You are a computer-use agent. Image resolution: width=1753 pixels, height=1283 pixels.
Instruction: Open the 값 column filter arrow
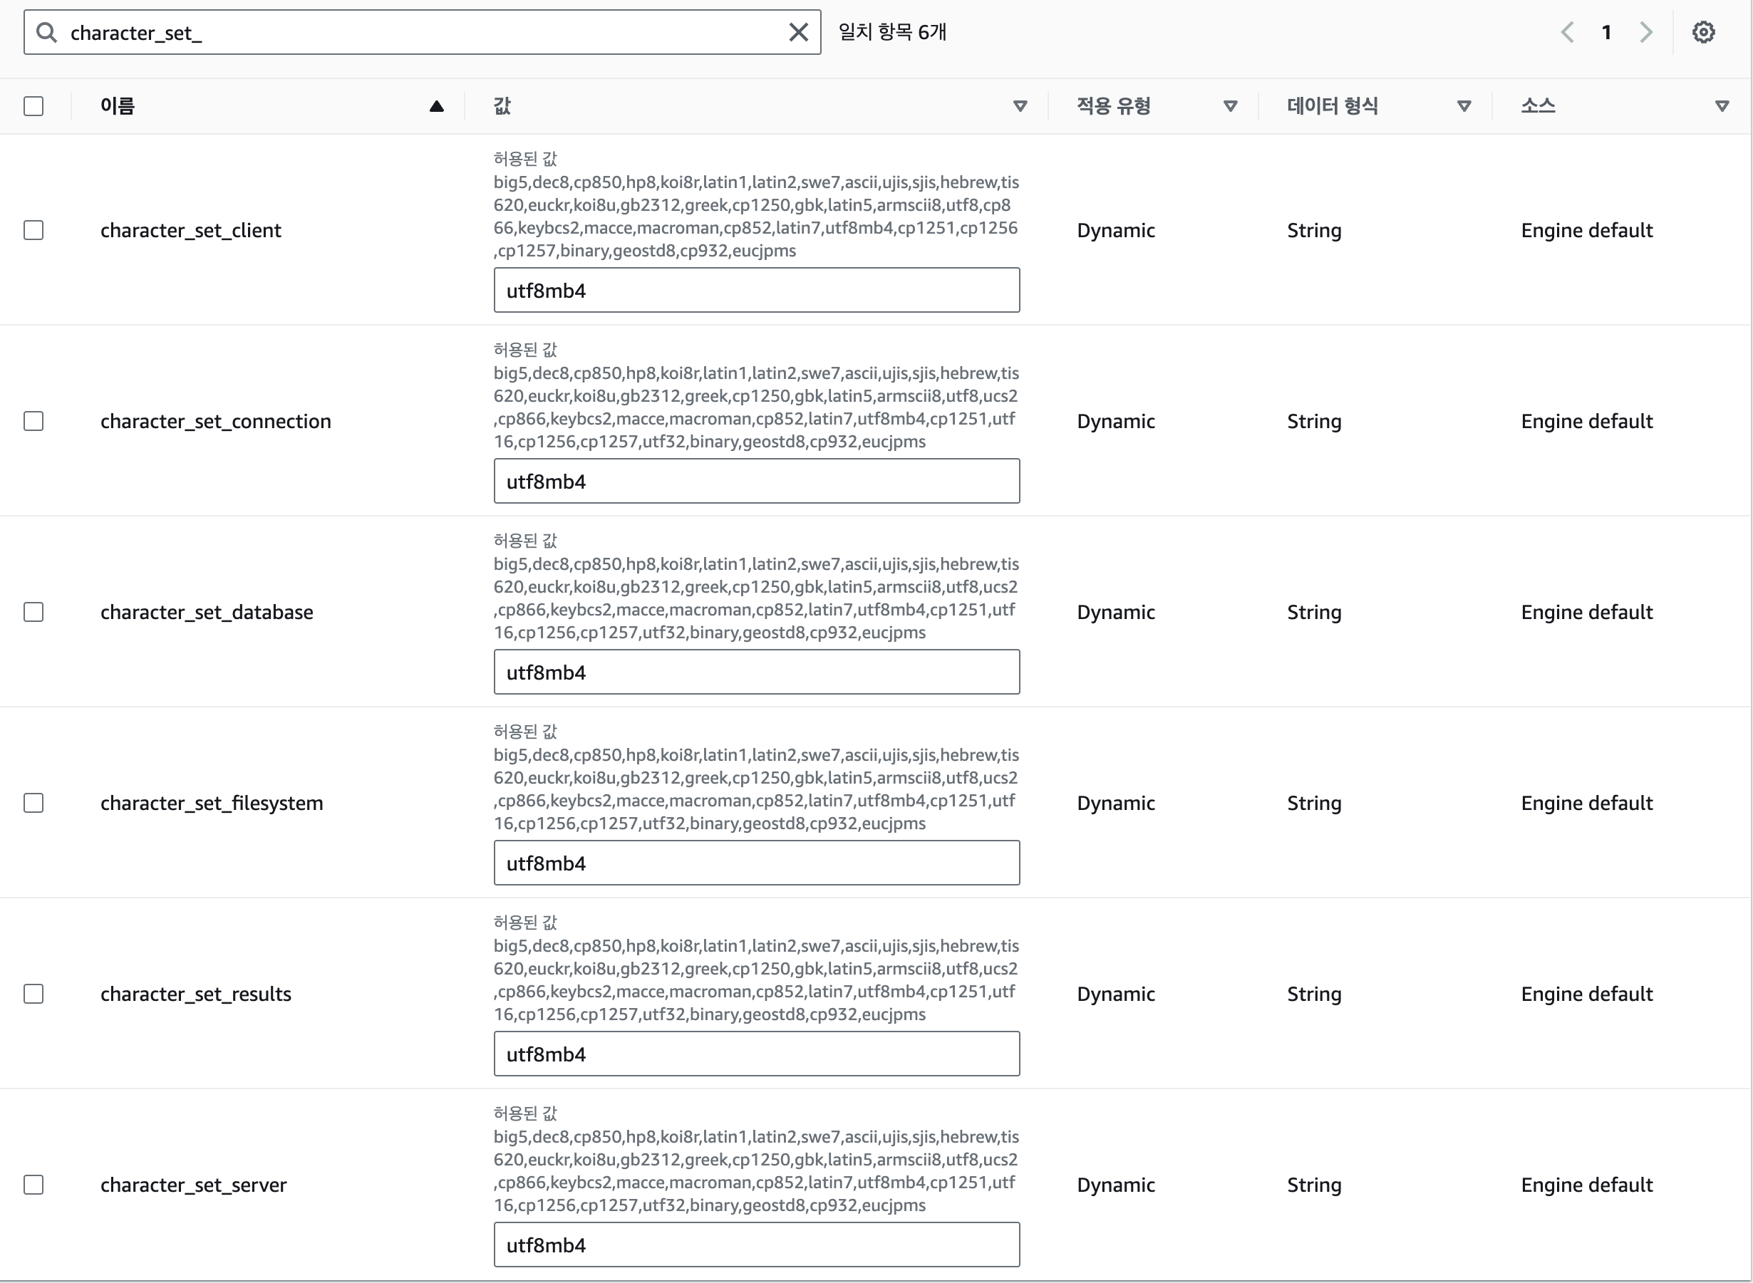(x=1020, y=106)
